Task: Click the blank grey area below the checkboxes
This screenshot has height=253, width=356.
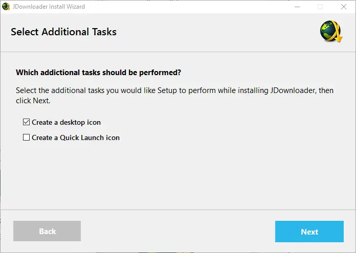Action: point(178,174)
